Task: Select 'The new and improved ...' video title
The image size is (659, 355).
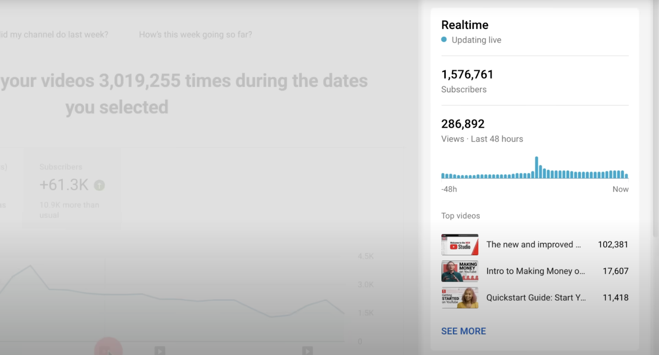Action: pos(533,245)
